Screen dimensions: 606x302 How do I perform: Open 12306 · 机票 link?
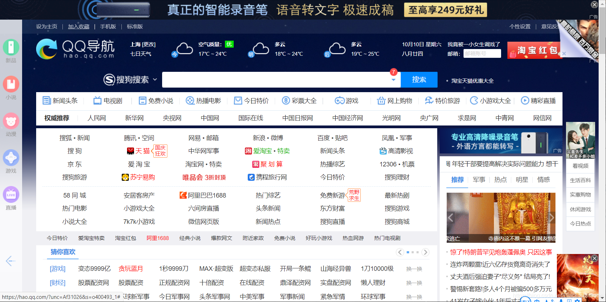pyautogui.click(x=397, y=164)
